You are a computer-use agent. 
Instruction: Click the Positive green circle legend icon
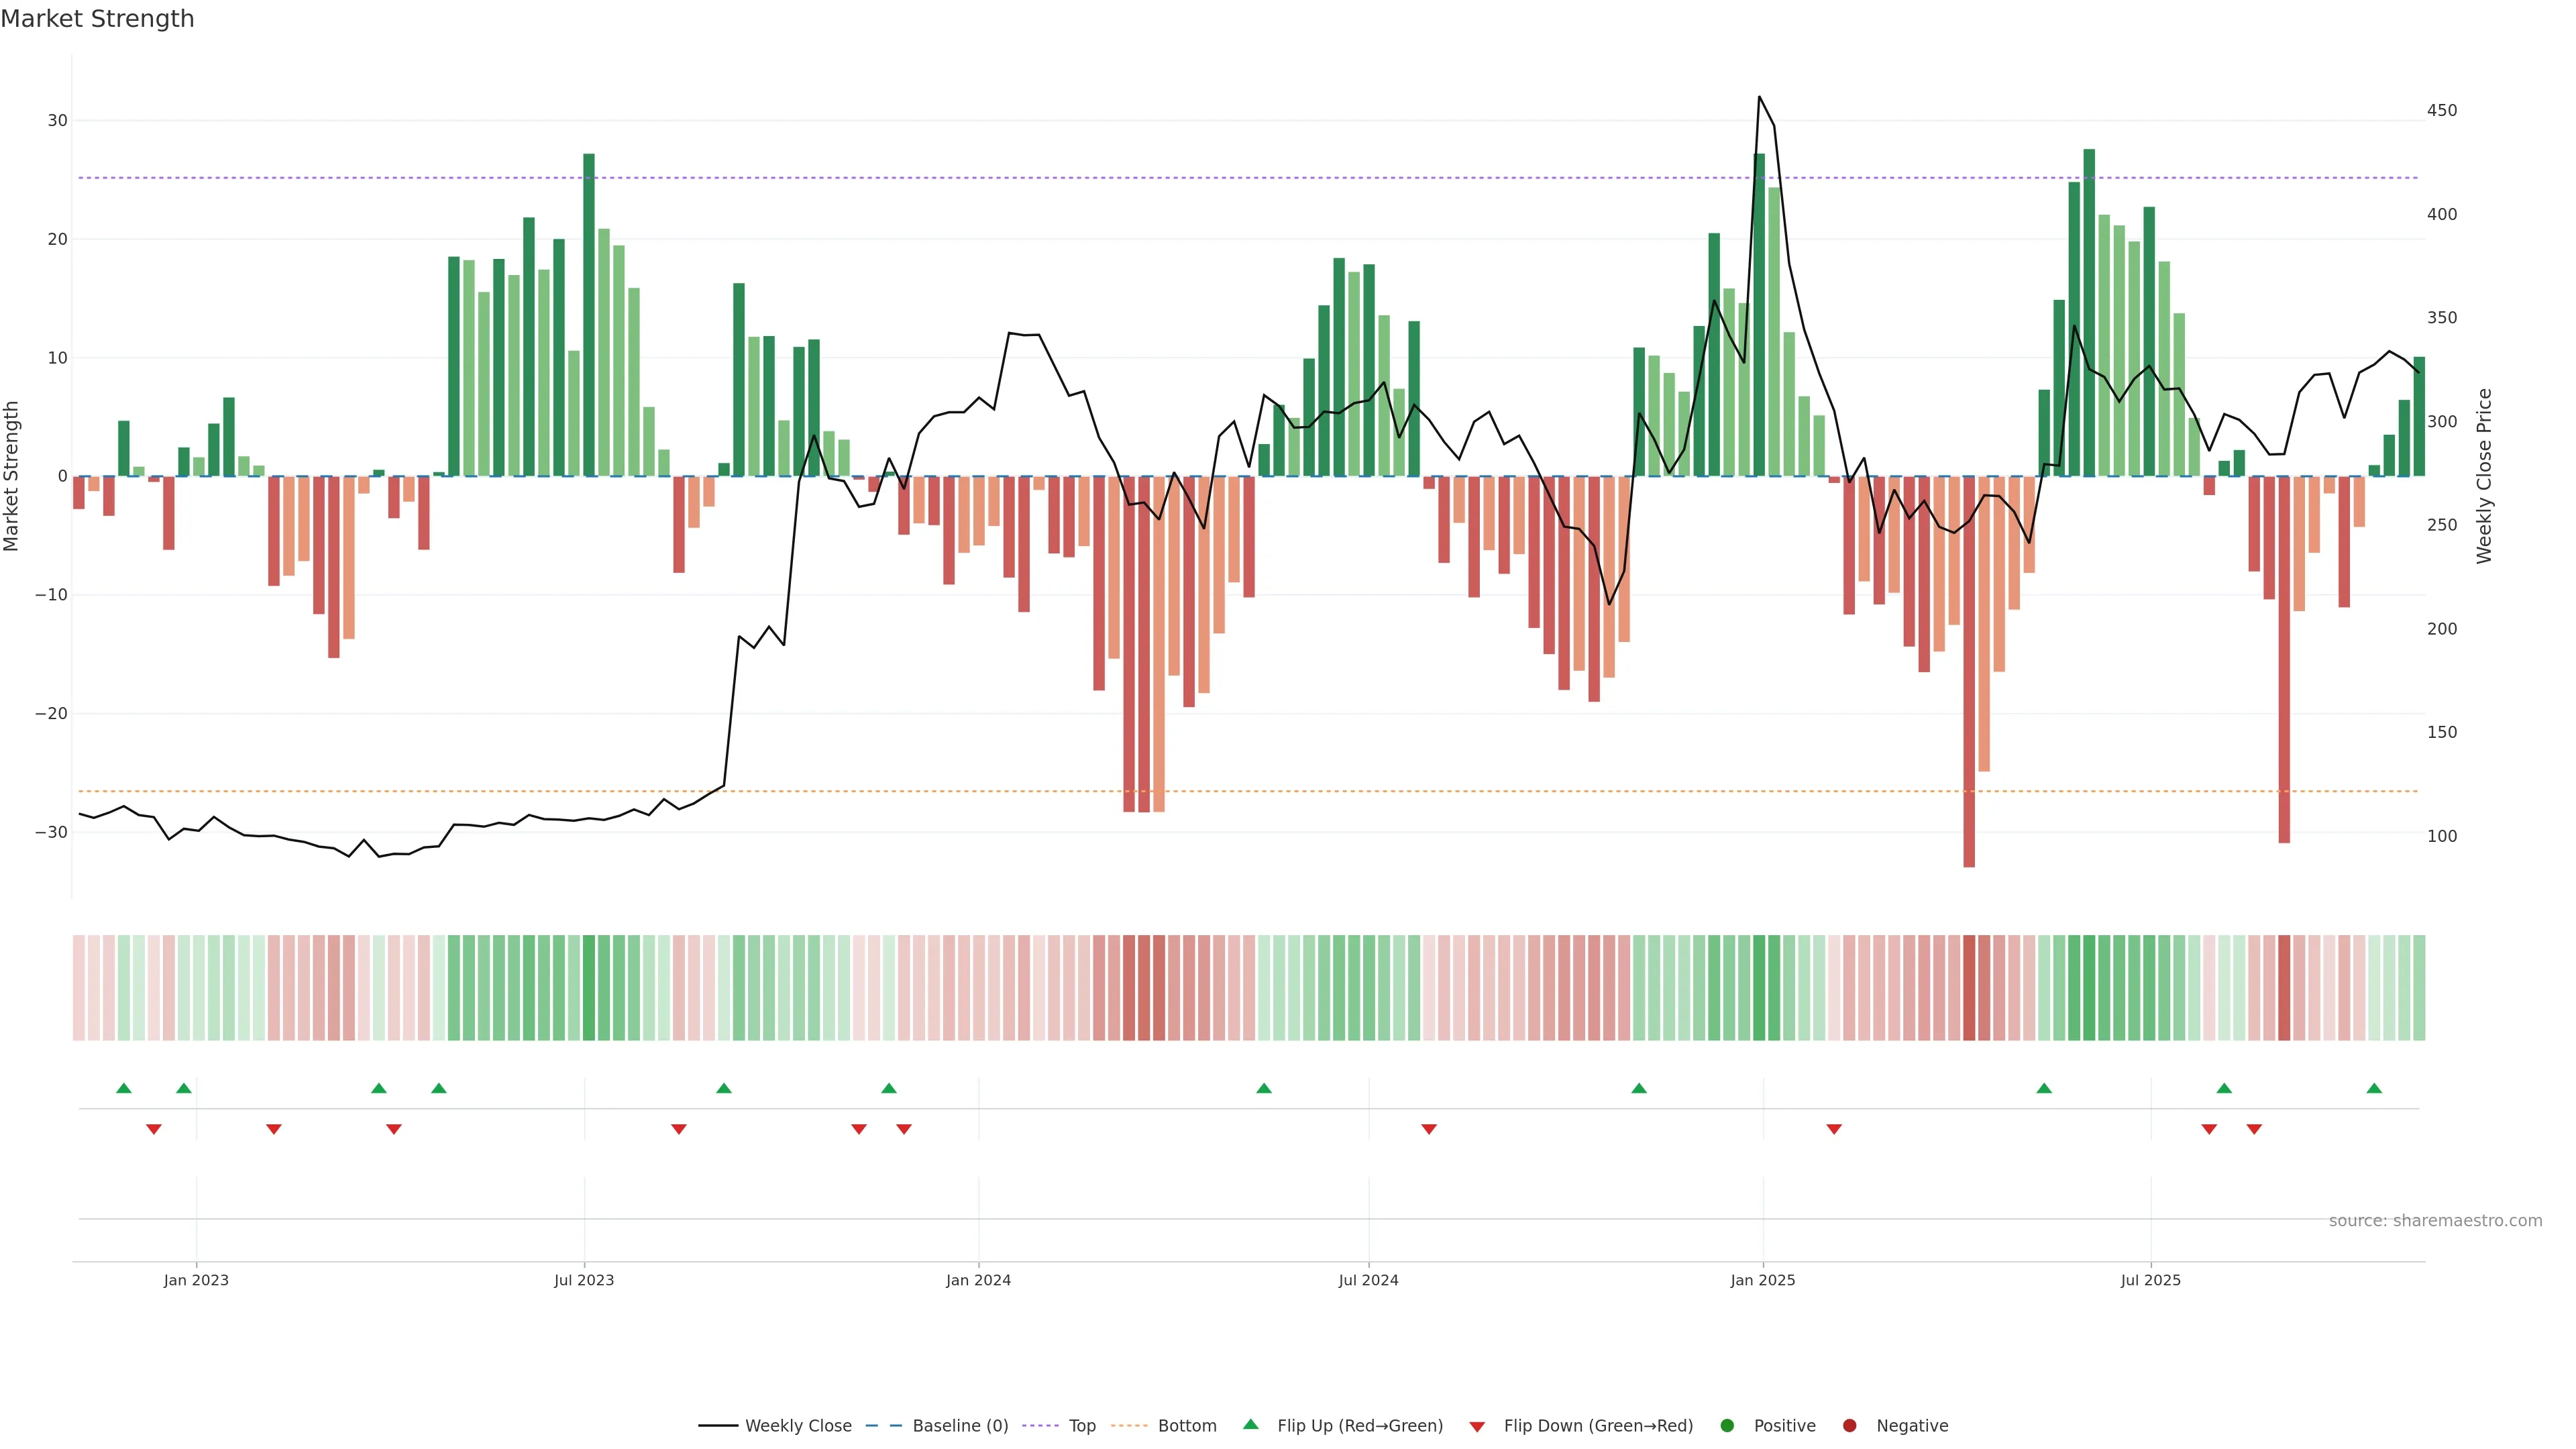1727,1426
